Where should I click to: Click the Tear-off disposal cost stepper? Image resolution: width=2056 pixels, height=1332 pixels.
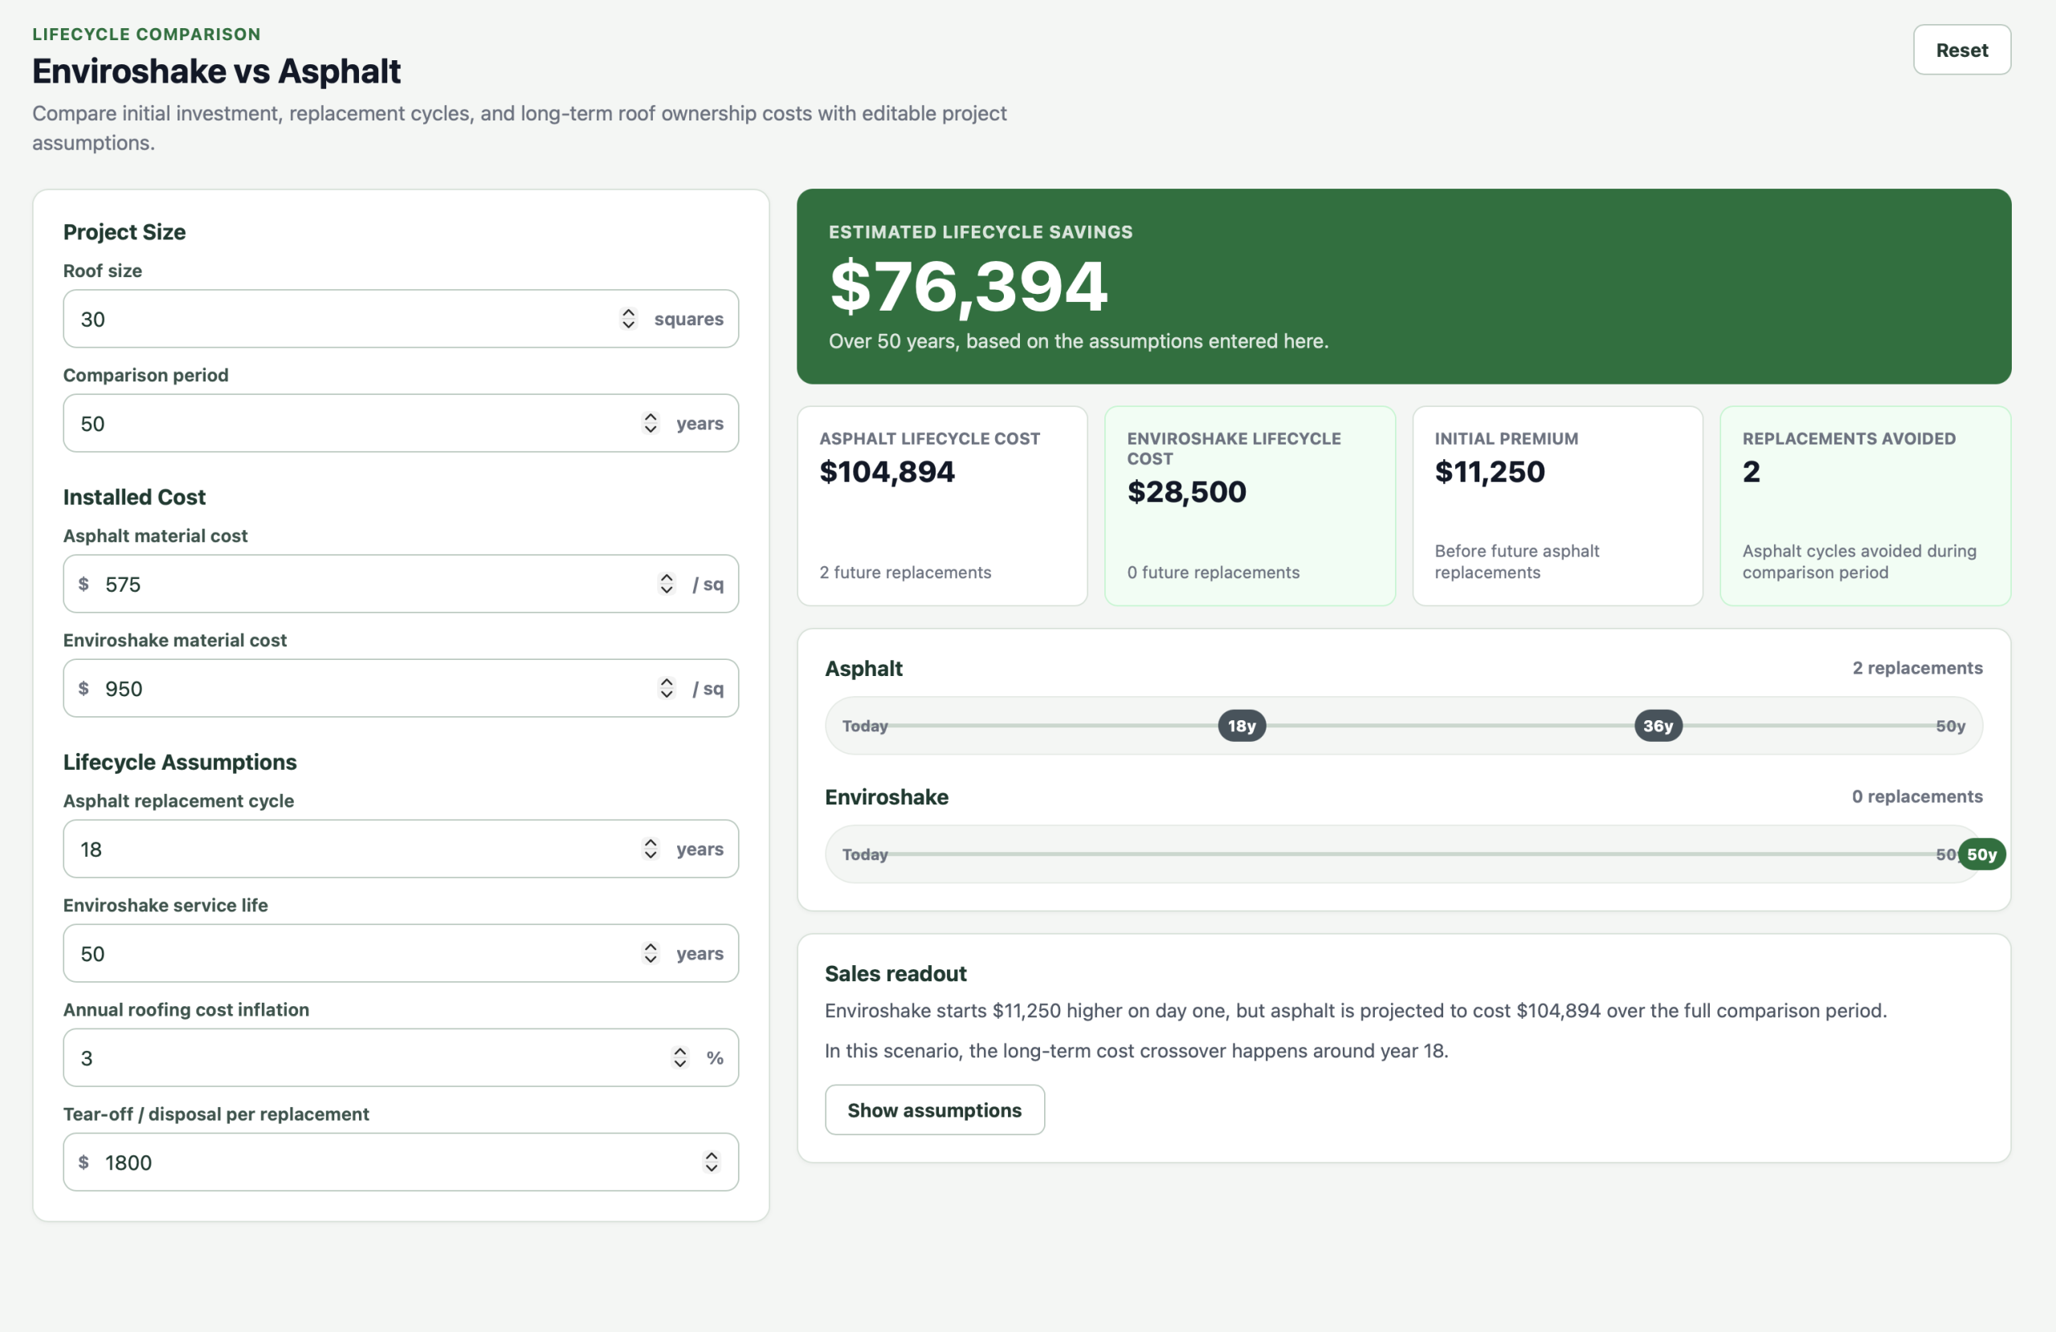pos(711,1163)
